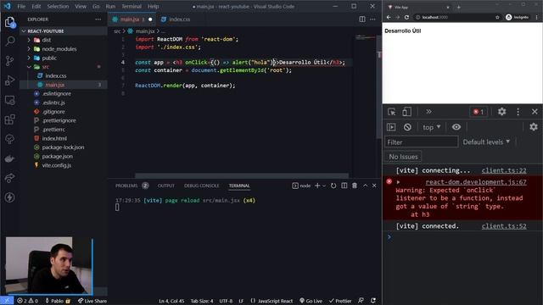Switch to the PROBLEMS panel tab
The width and height of the screenshot is (543, 305).
pos(126,186)
